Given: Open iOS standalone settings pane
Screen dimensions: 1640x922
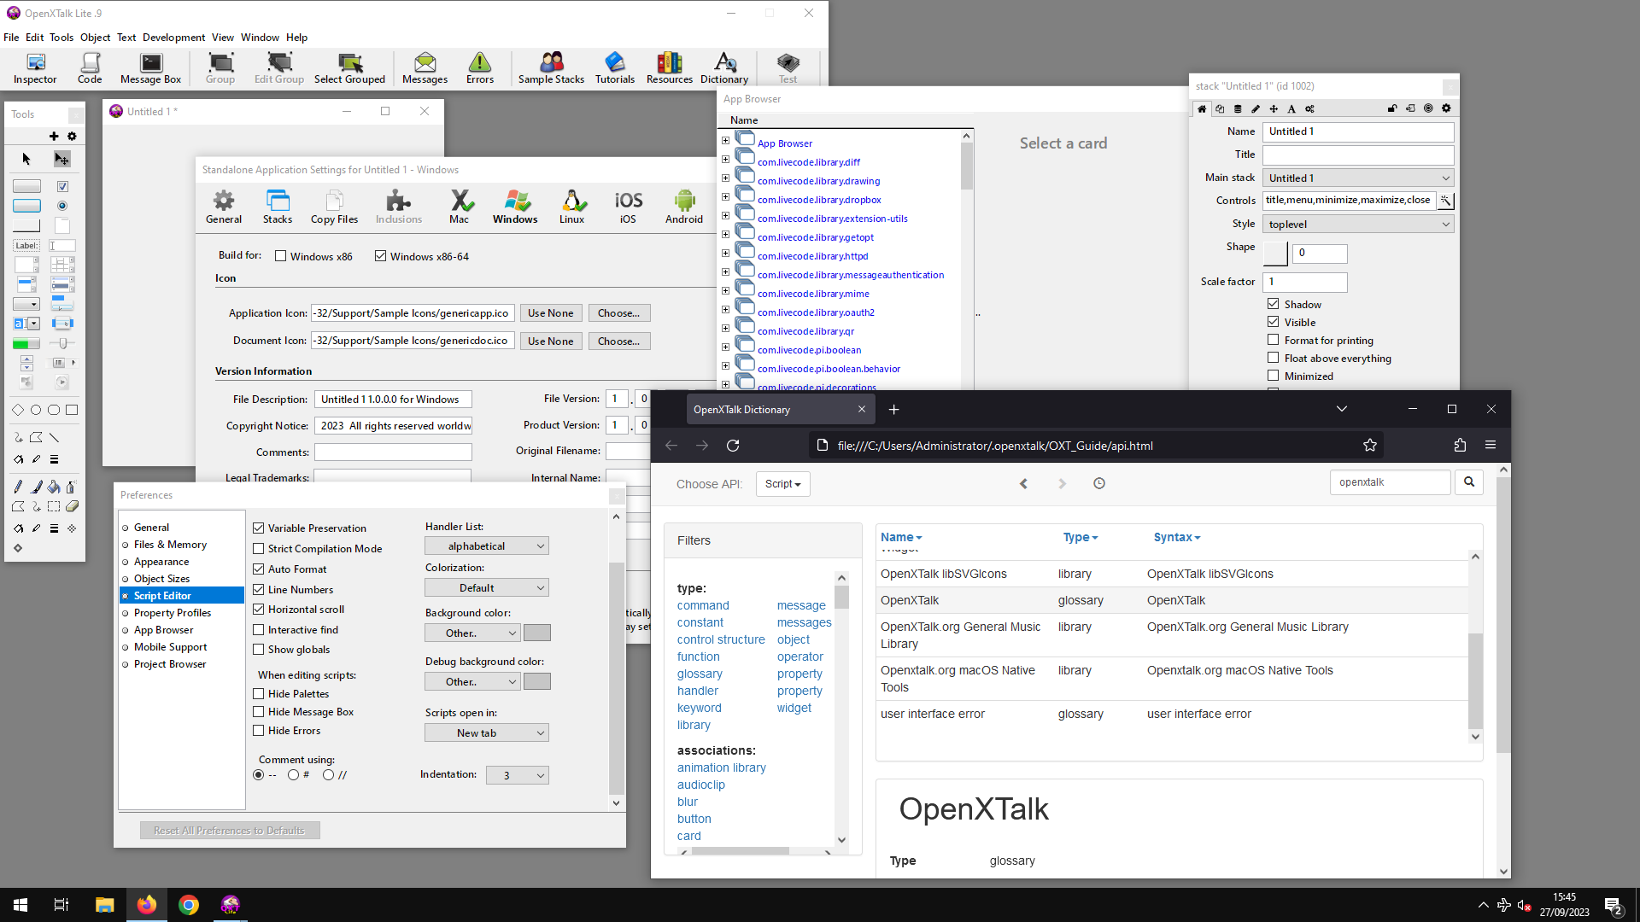Looking at the screenshot, I should click(x=628, y=207).
